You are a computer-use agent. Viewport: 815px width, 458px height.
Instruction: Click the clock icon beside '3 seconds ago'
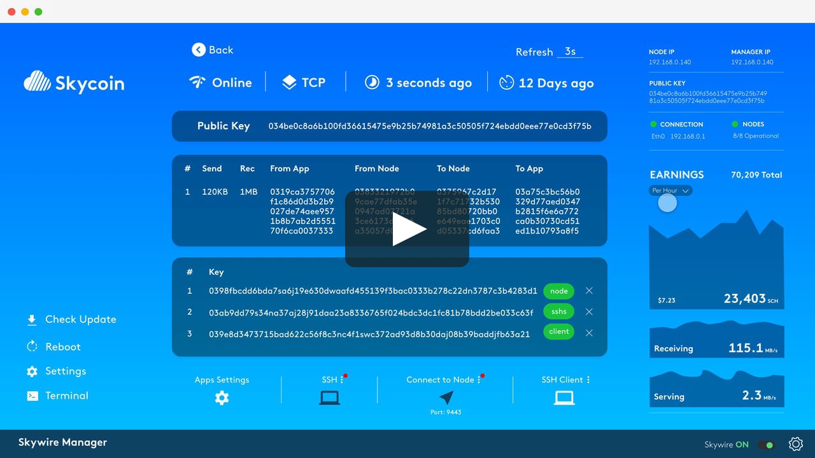(x=372, y=83)
